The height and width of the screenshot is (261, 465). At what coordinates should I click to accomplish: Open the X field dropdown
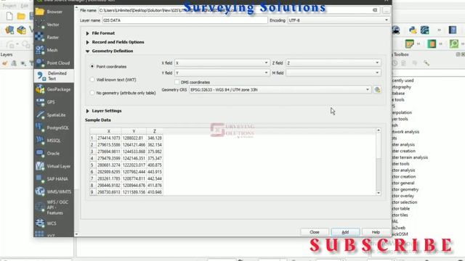pos(222,63)
